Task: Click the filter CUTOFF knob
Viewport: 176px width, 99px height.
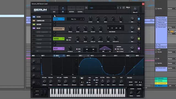Action: pos(90,18)
